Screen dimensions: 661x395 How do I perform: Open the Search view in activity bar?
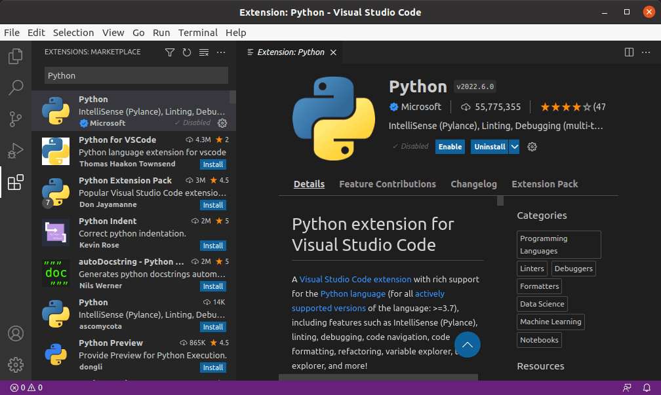(16, 88)
